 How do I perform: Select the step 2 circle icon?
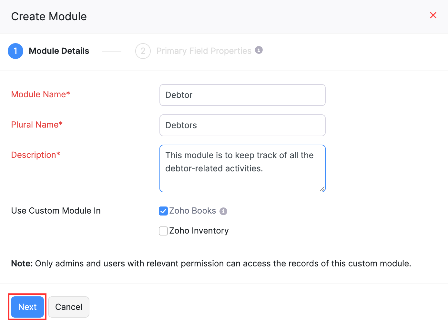[143, 51]
